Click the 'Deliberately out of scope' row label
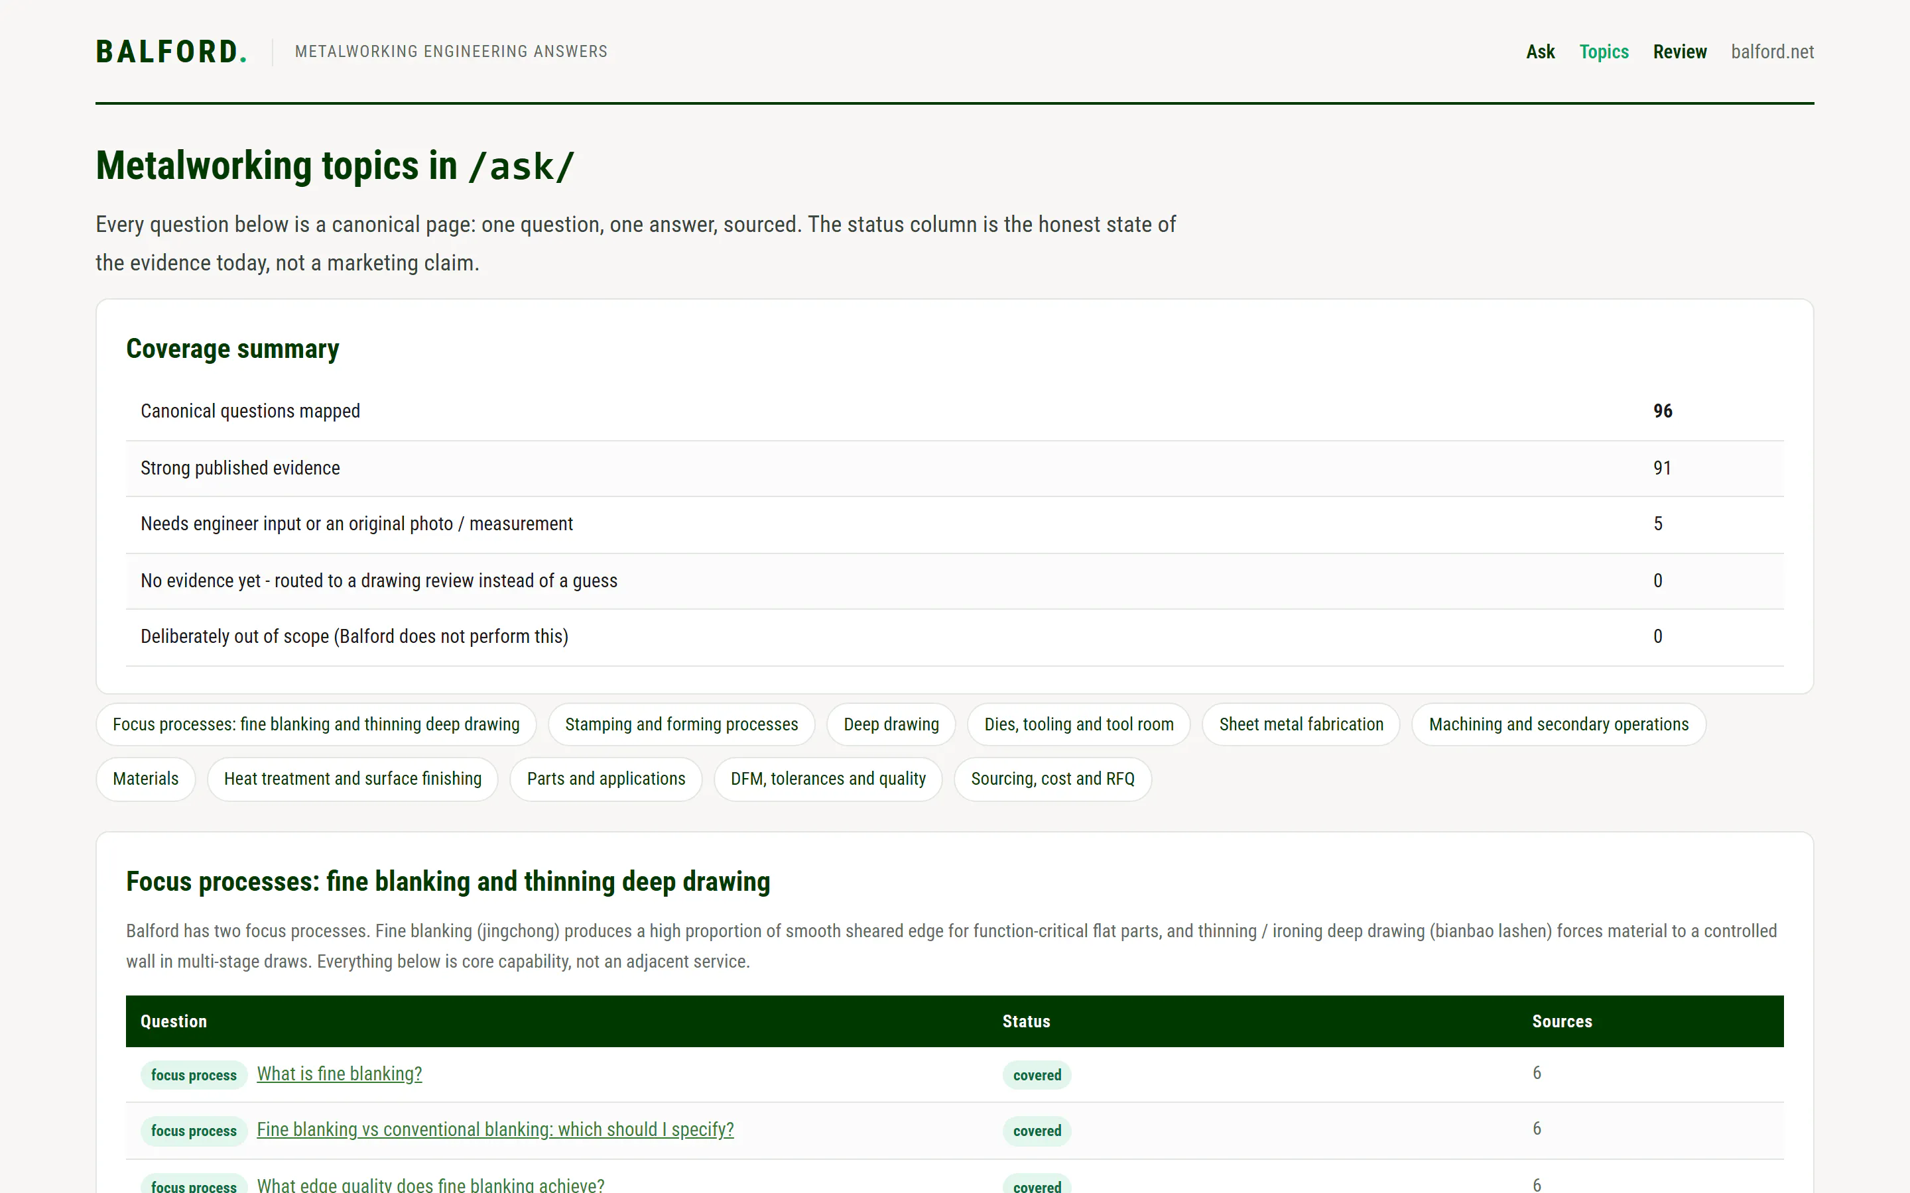The image size is (1910, 1193). click(x=354, y=637)
